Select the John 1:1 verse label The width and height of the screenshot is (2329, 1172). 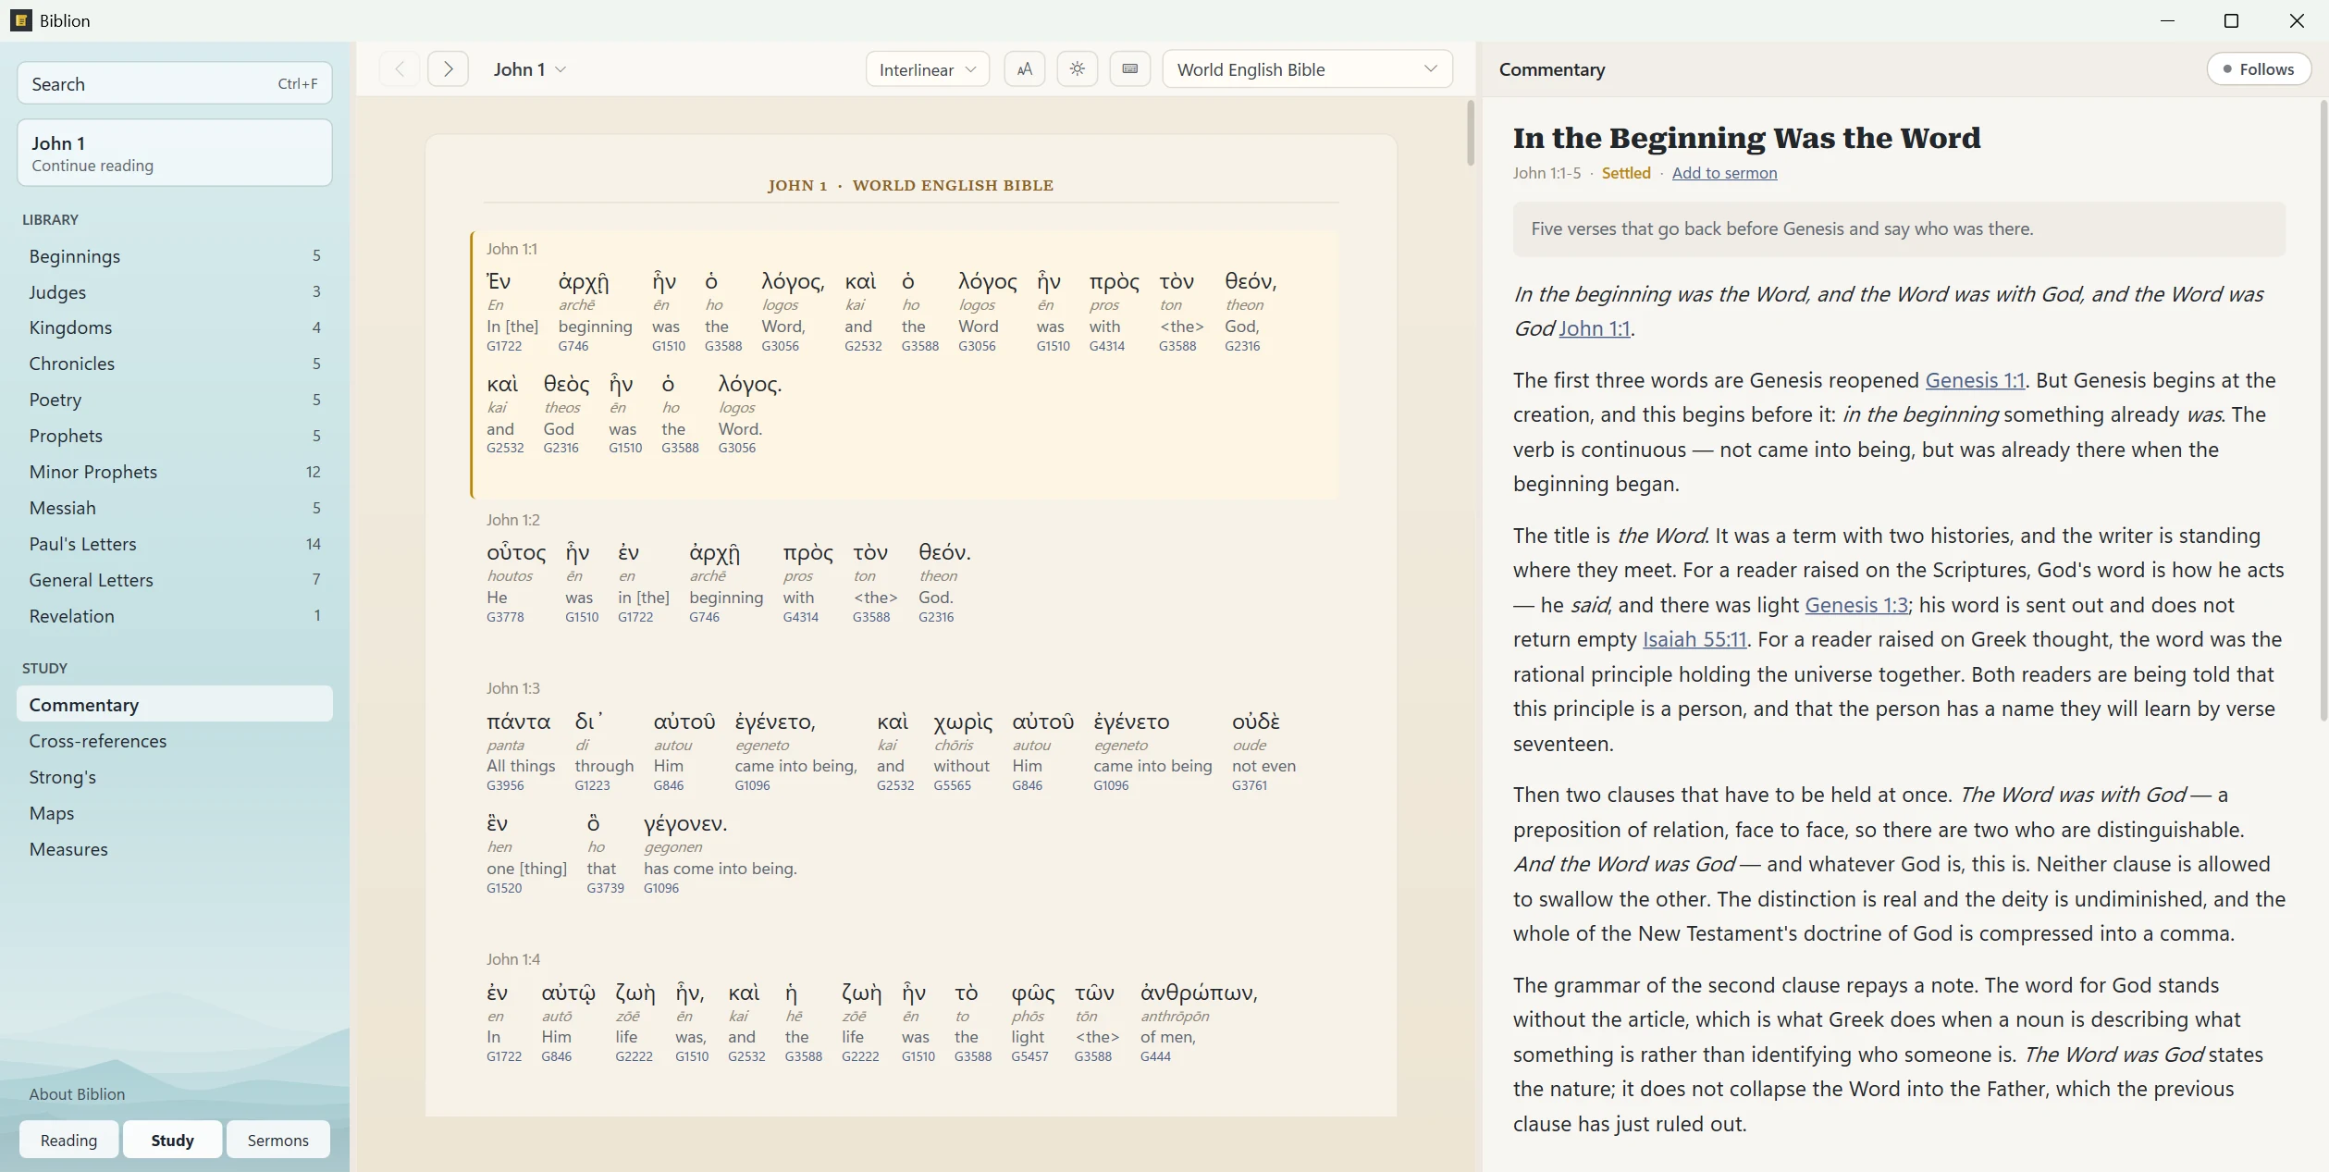coord(511,249)
